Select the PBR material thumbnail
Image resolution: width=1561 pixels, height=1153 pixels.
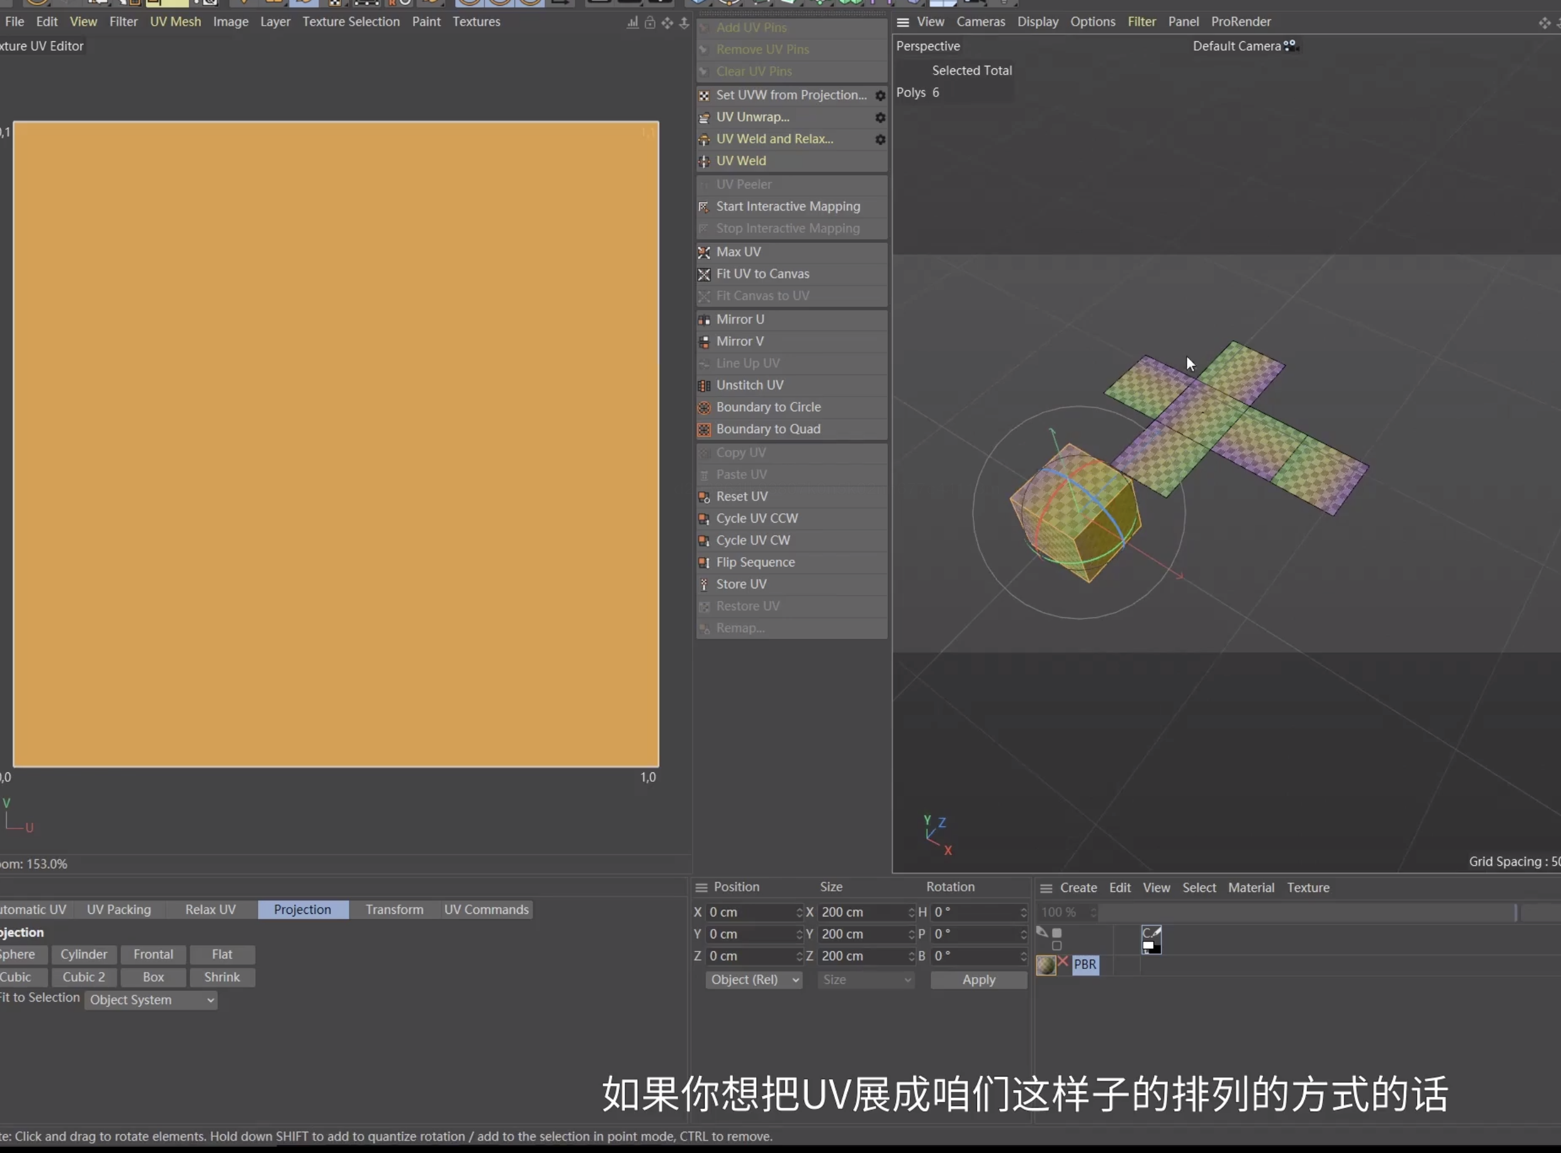click(1045, 965)
